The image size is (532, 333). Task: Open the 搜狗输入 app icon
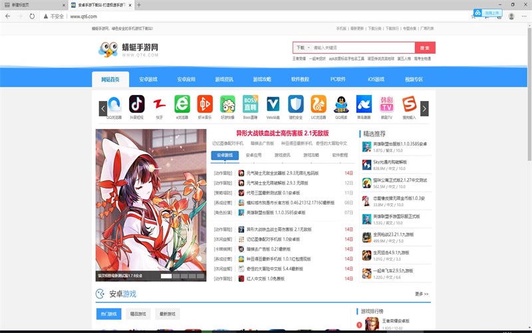point(409,104)
